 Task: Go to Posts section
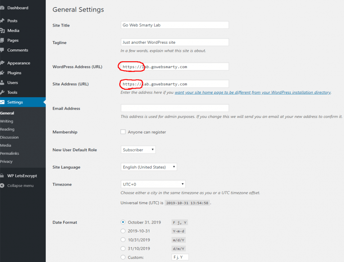pos(12,21)
